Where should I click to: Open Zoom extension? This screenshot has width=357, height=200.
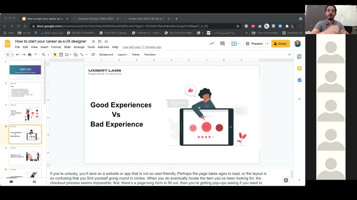tap(280, 26)
